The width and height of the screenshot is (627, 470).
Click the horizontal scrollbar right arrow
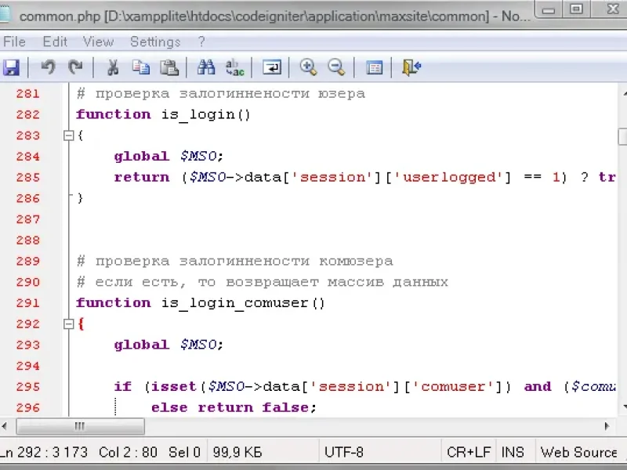[x=607, y=426]
